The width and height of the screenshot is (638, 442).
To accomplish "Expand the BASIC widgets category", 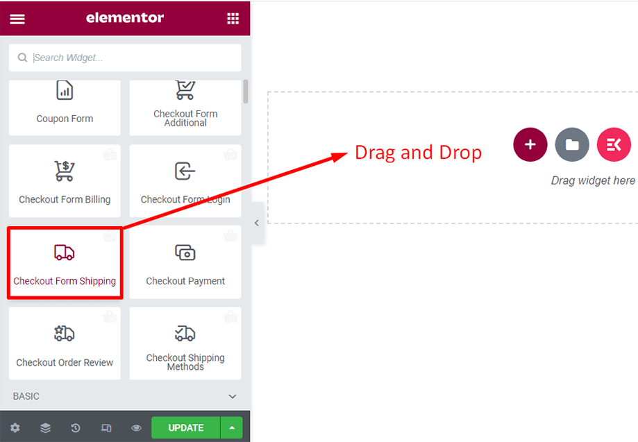I will click(x=124, y=396).
